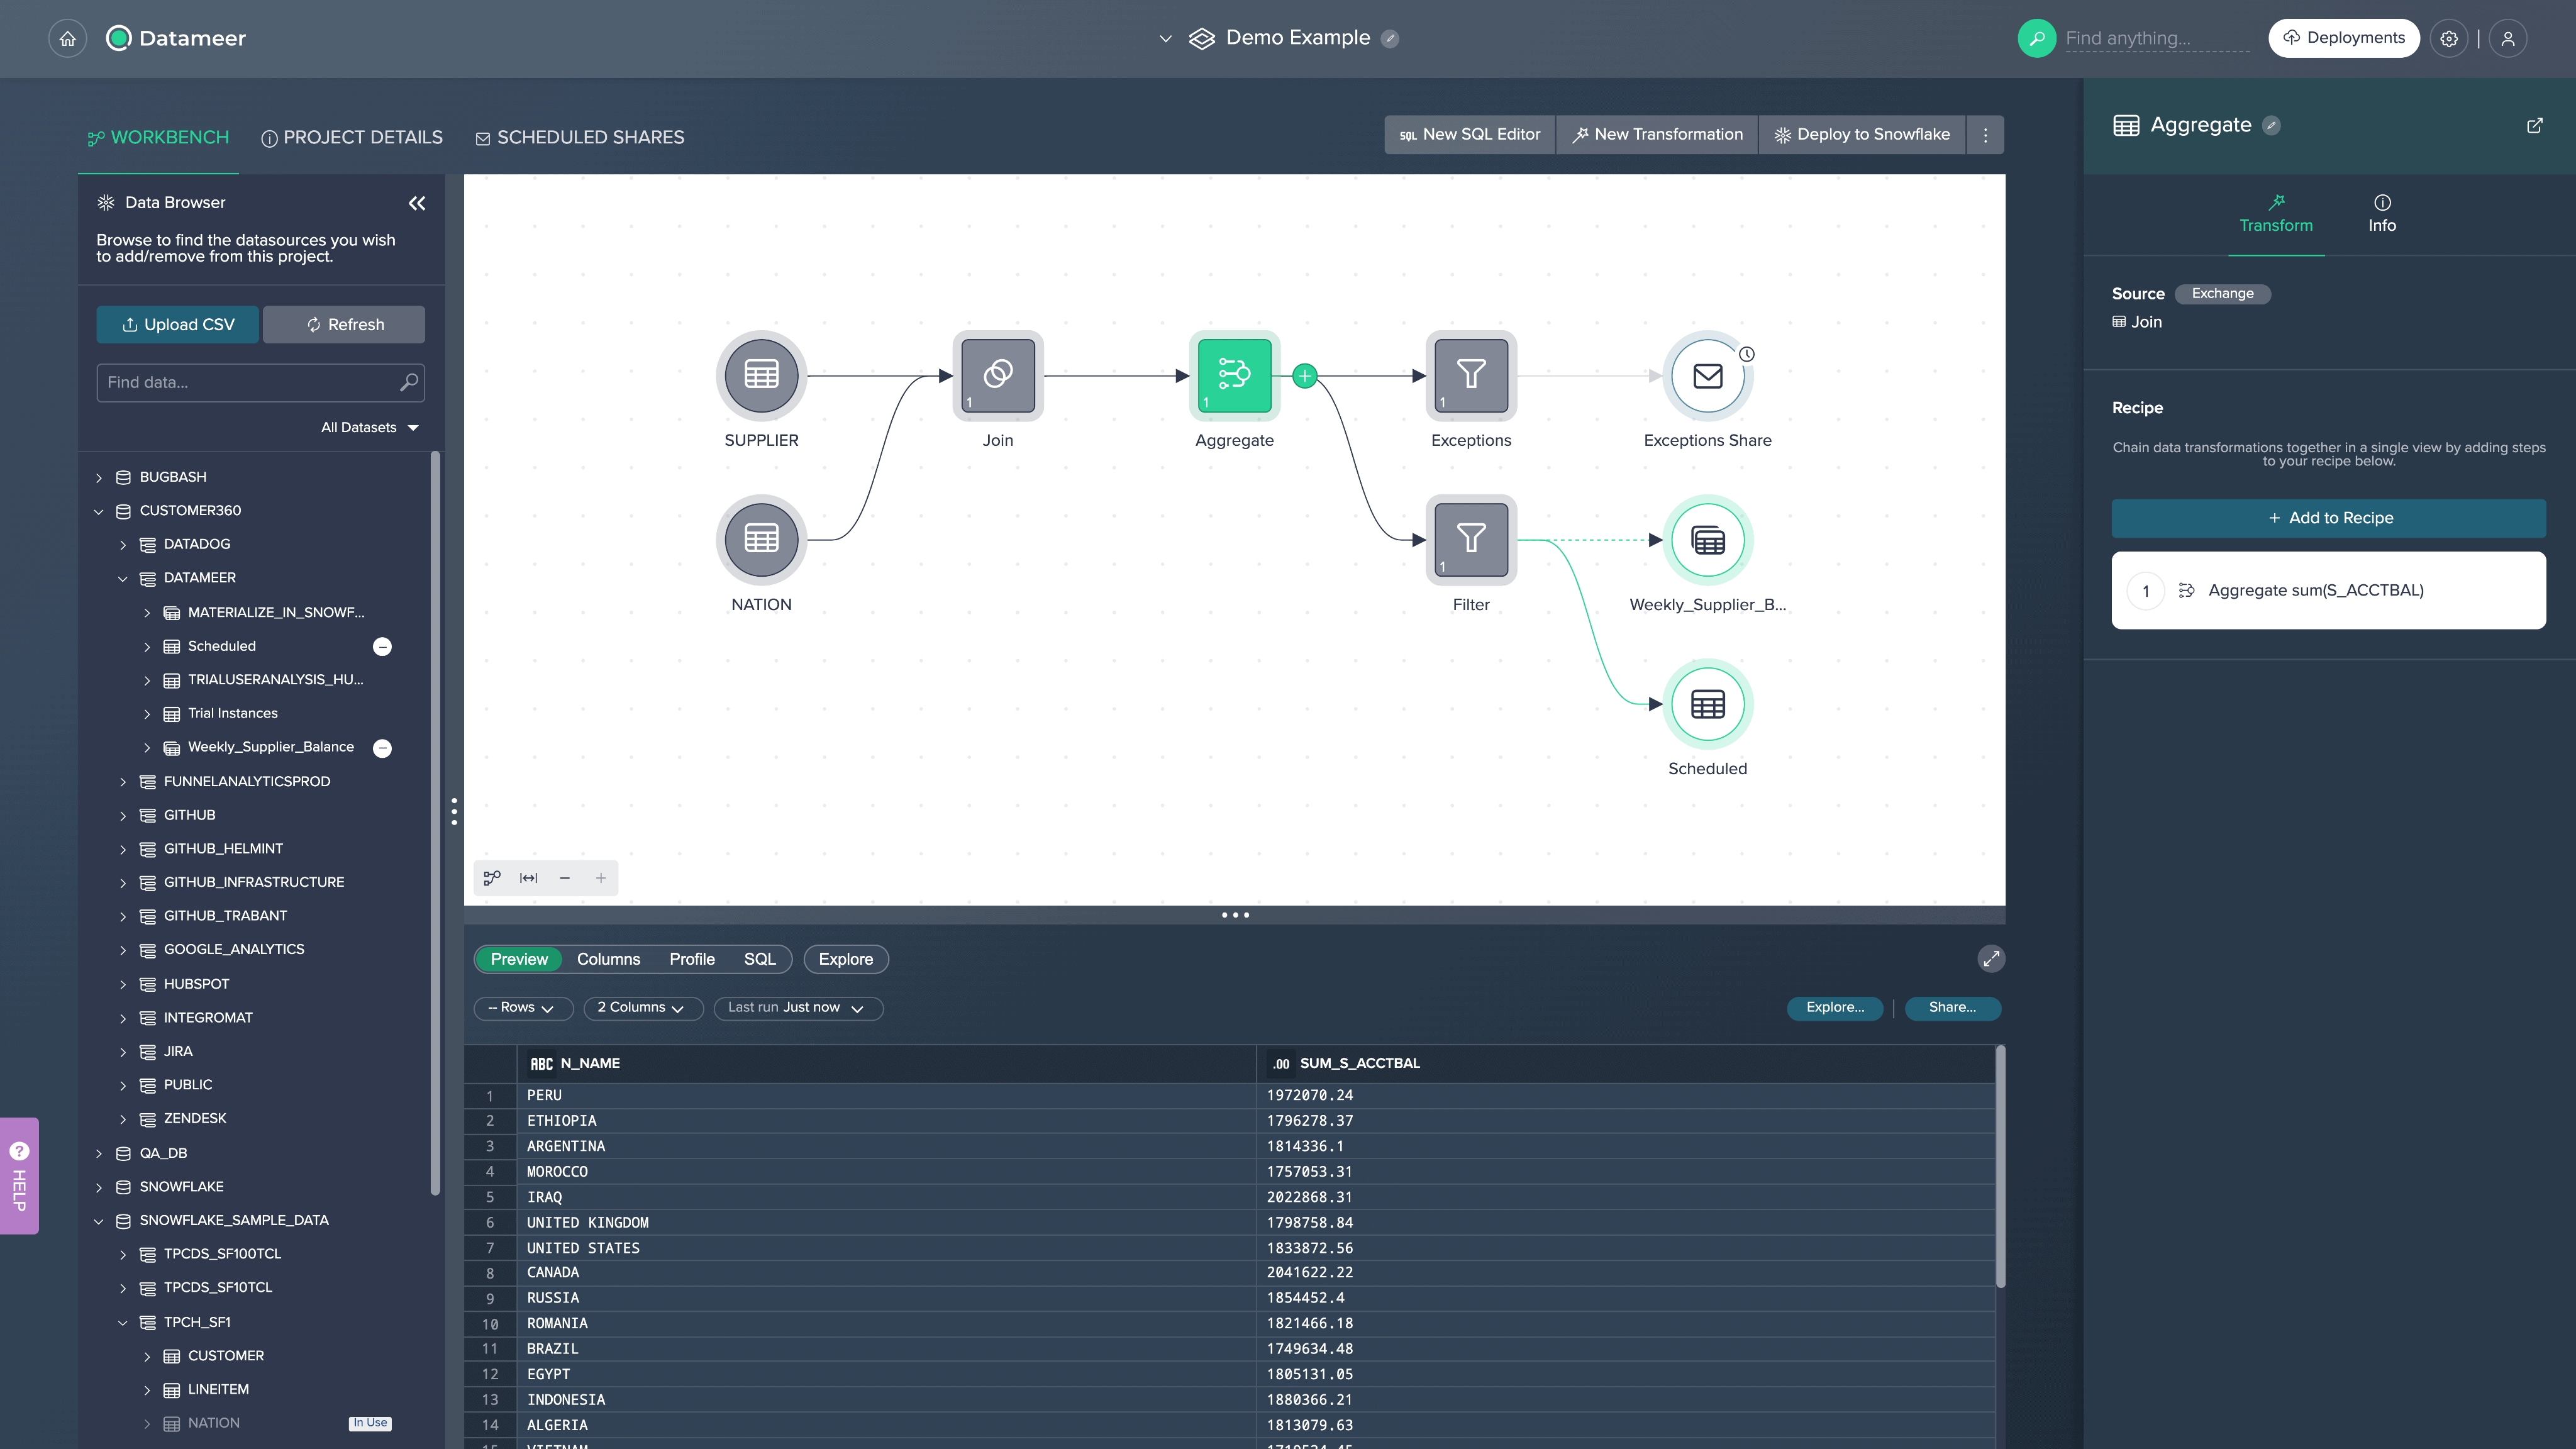Image resolution: width=2576 pixels, height=1449 pixels.
Task: Select the Weekly_Supplier_B... table node
Action: point(1707,539)
